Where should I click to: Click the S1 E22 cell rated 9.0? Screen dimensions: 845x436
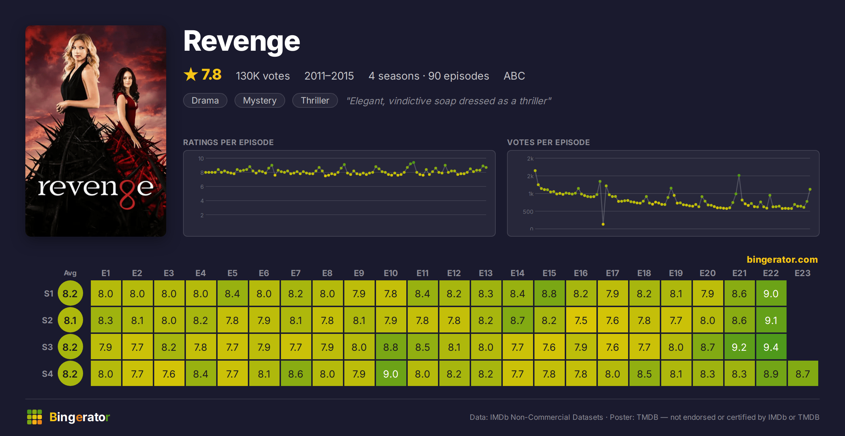click(771, 293)
